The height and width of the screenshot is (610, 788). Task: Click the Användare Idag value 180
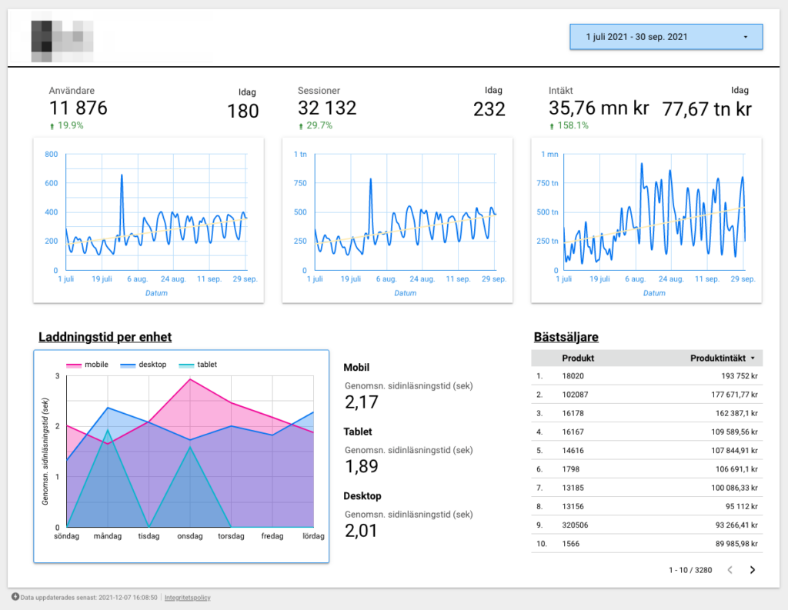click(x=242, y=111)
